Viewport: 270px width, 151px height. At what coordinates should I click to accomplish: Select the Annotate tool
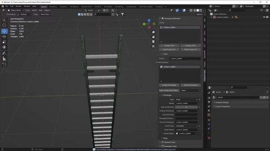pos(4,53)
